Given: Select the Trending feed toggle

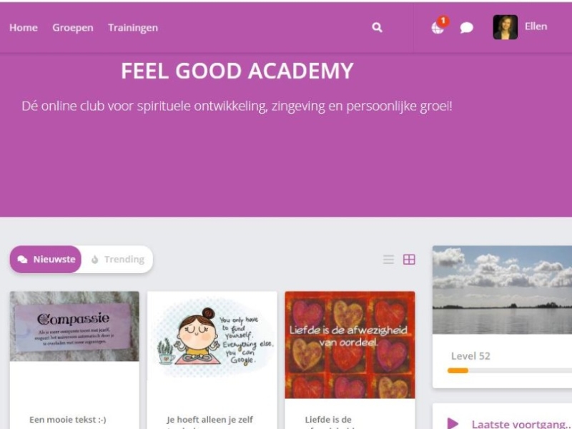Looking at the screenshot, I should (x=117, y=260).
